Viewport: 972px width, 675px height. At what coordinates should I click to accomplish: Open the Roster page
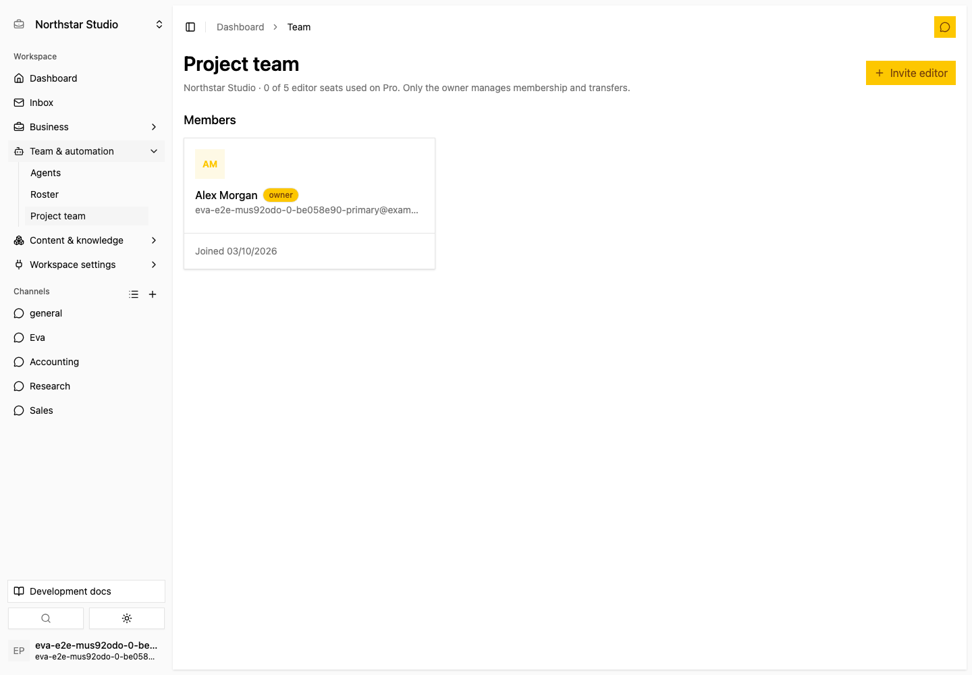pyautogui.click(x=86, y=194)
